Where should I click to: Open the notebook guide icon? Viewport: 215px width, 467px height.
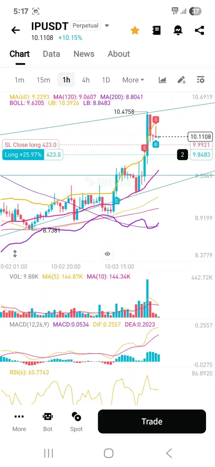click(x=156, y=30)
